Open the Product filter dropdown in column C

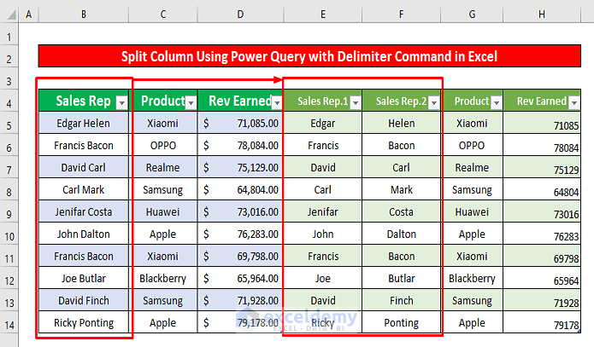click(190, 102)
